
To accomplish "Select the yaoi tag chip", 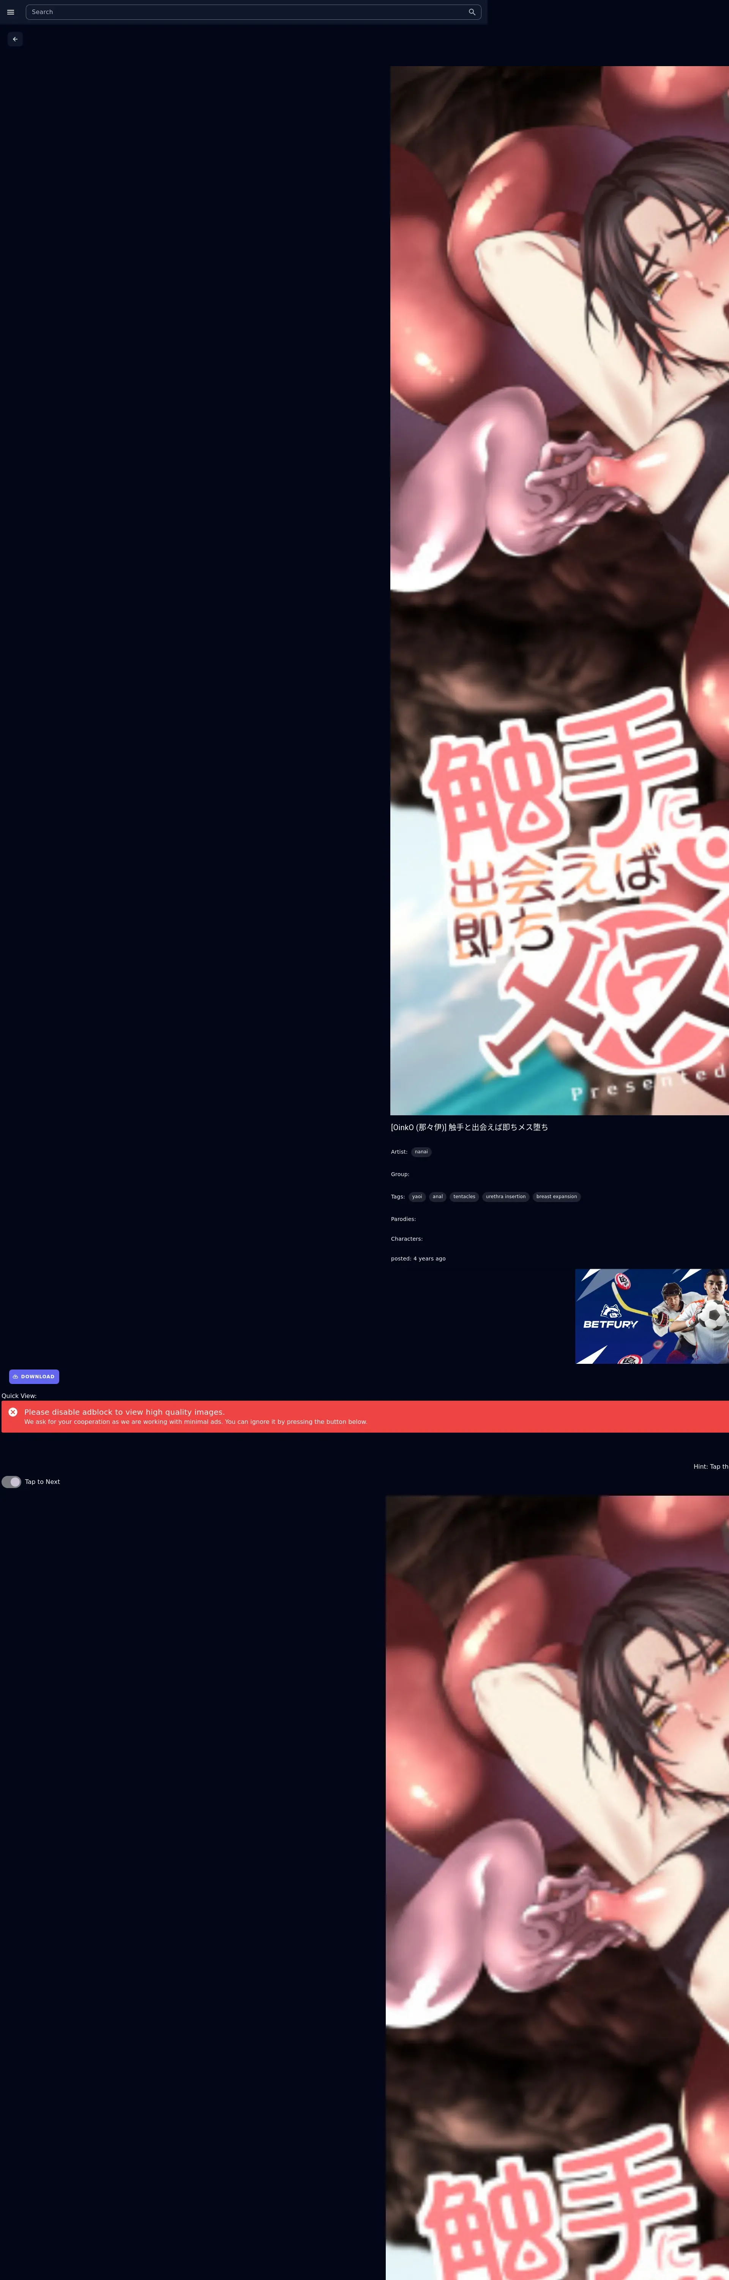I will 417,1197.
